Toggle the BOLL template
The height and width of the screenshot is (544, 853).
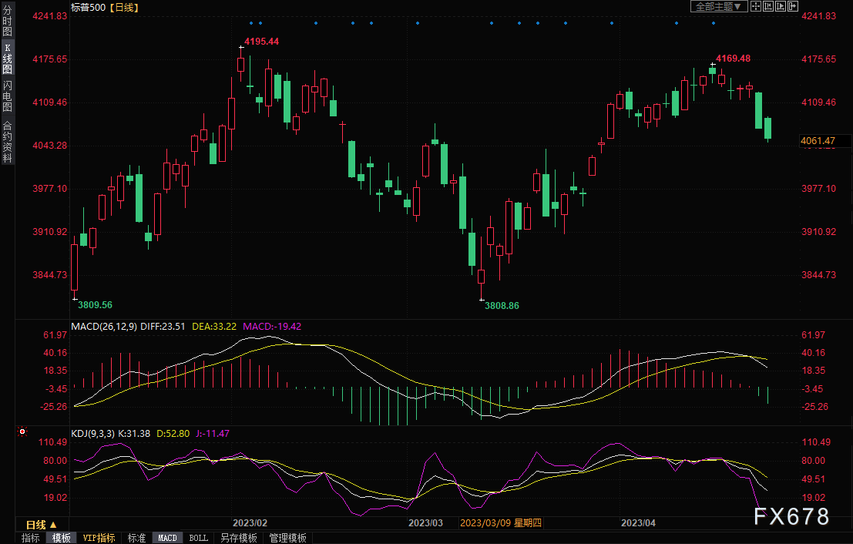click(198, 538)
